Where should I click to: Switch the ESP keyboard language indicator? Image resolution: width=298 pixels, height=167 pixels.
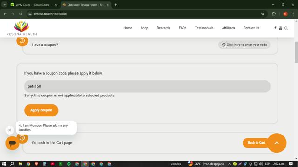267,164
